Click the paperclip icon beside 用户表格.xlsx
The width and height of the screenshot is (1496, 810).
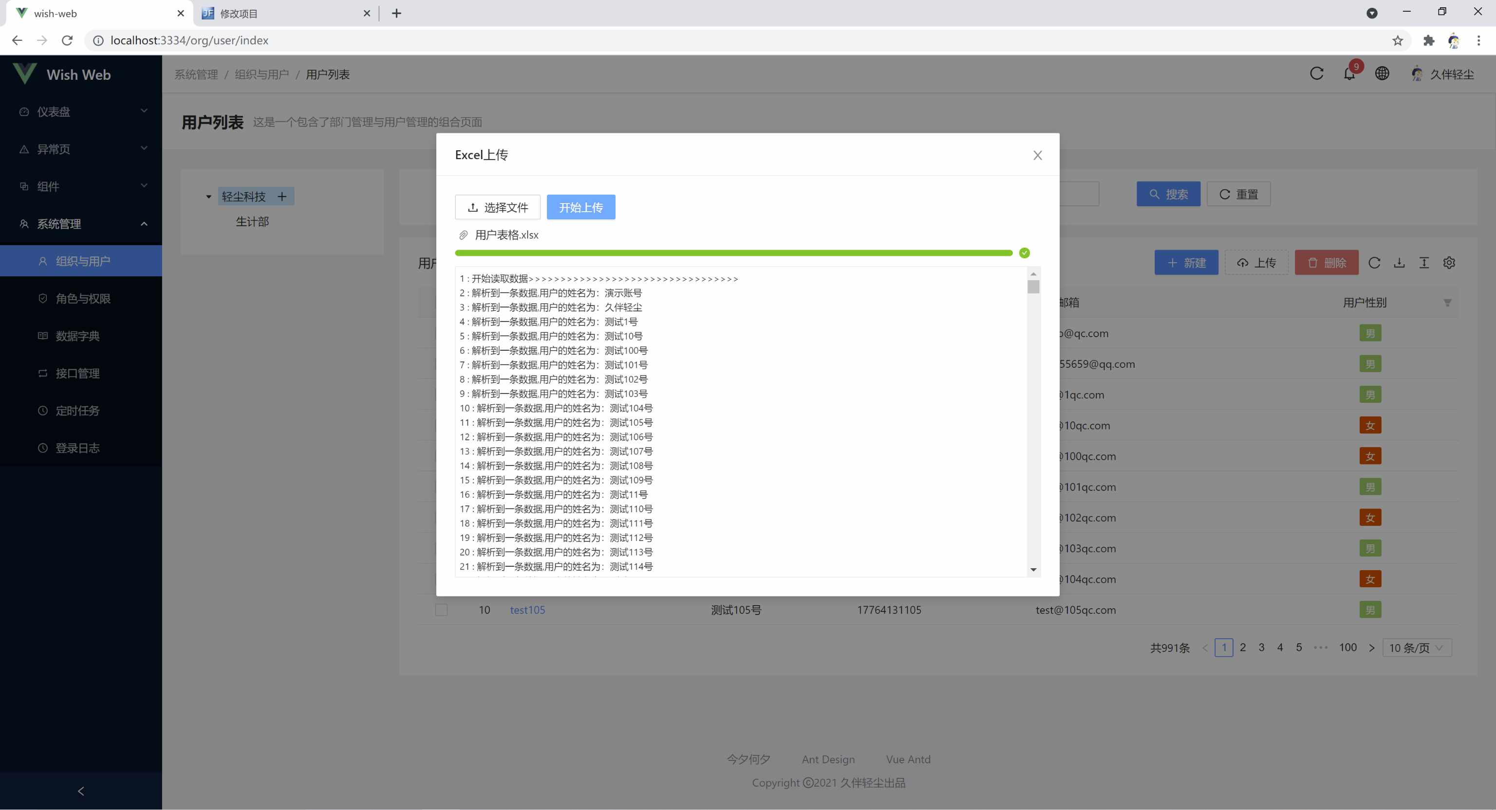pos(464,235)
